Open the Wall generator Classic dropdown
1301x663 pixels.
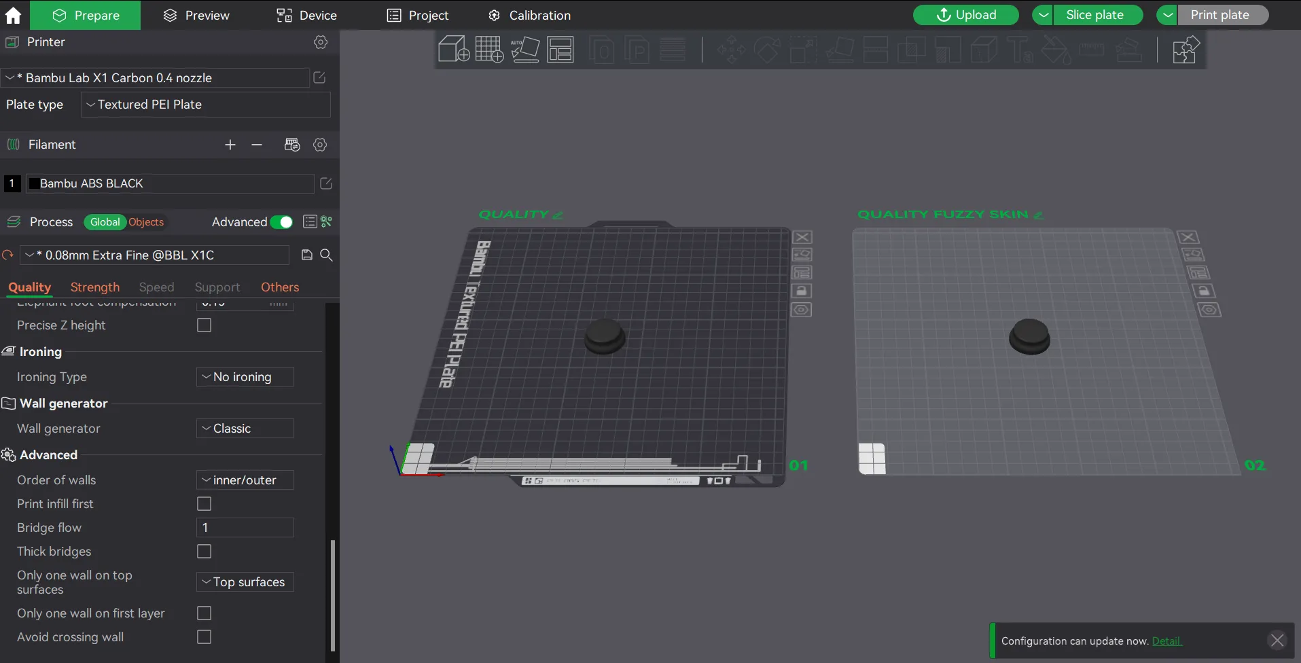click(245, 429)
